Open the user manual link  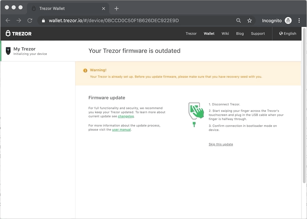[121, 130]
